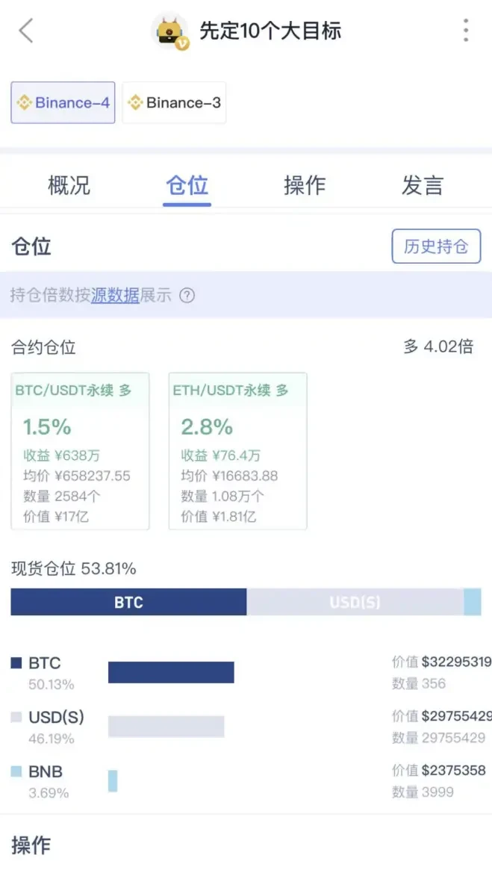Click the Binance logo on Binance-4 chip

click(25, 102)
